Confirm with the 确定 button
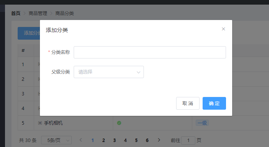Image resolution: width=269 pixels, height=147 pixels. click(x=214, y=103)
